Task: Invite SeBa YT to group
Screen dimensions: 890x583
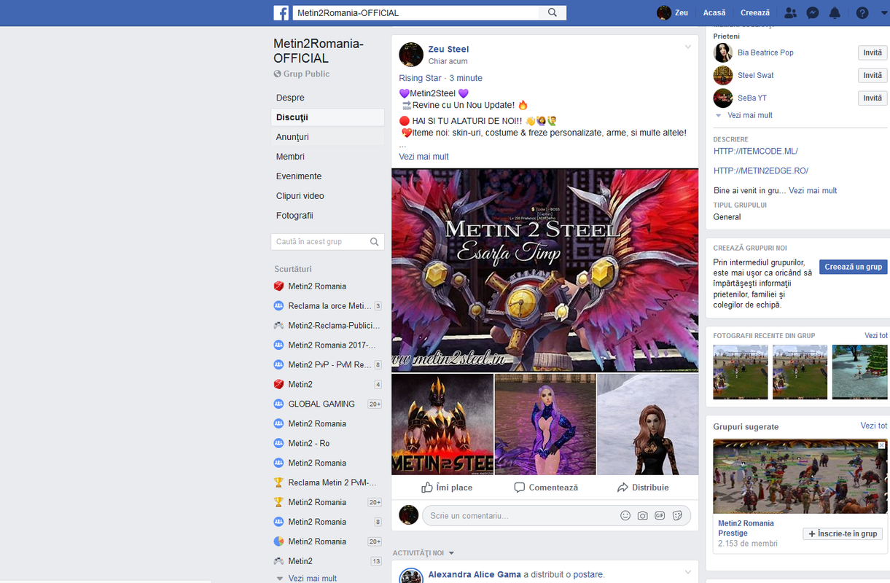Action: (x=873, y=98)
